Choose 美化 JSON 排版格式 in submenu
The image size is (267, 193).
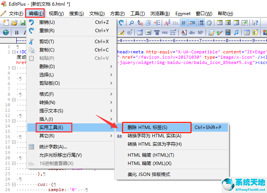(172, 174)
